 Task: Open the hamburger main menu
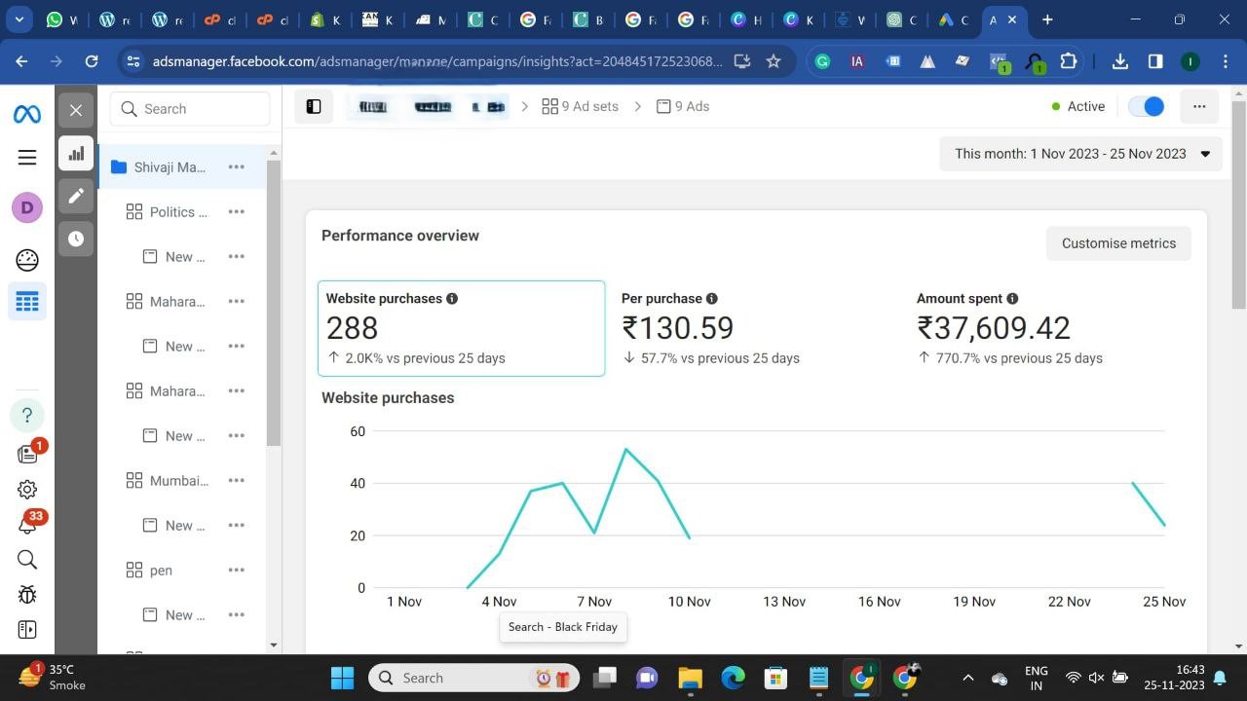pyautogui.click(x=27, y=158)
